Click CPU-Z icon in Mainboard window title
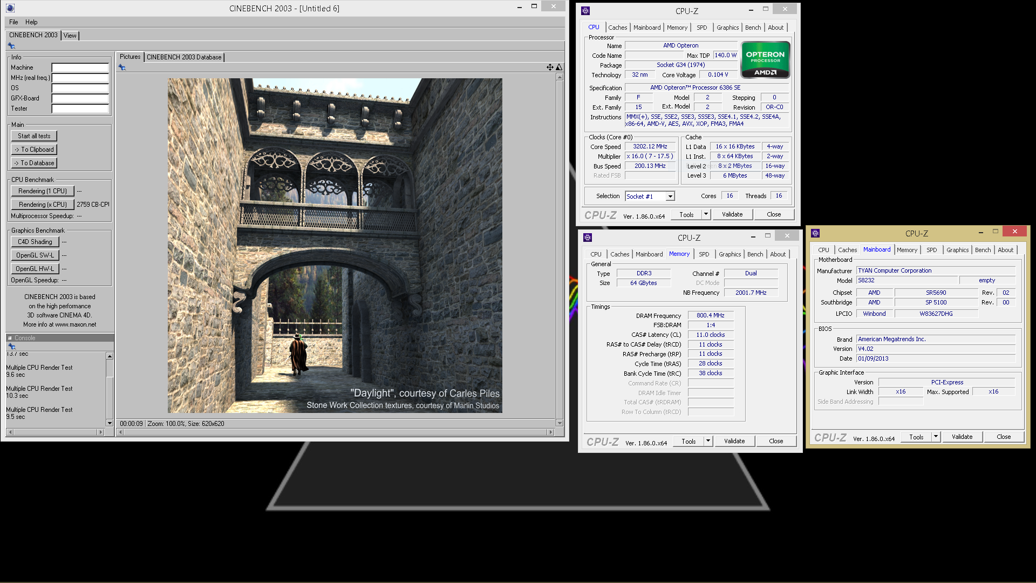This screenshot has height=583, width=1036. 815,233
